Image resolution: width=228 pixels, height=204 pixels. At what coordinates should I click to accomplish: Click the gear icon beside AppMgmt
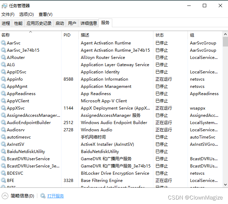(x=3, y=86)
